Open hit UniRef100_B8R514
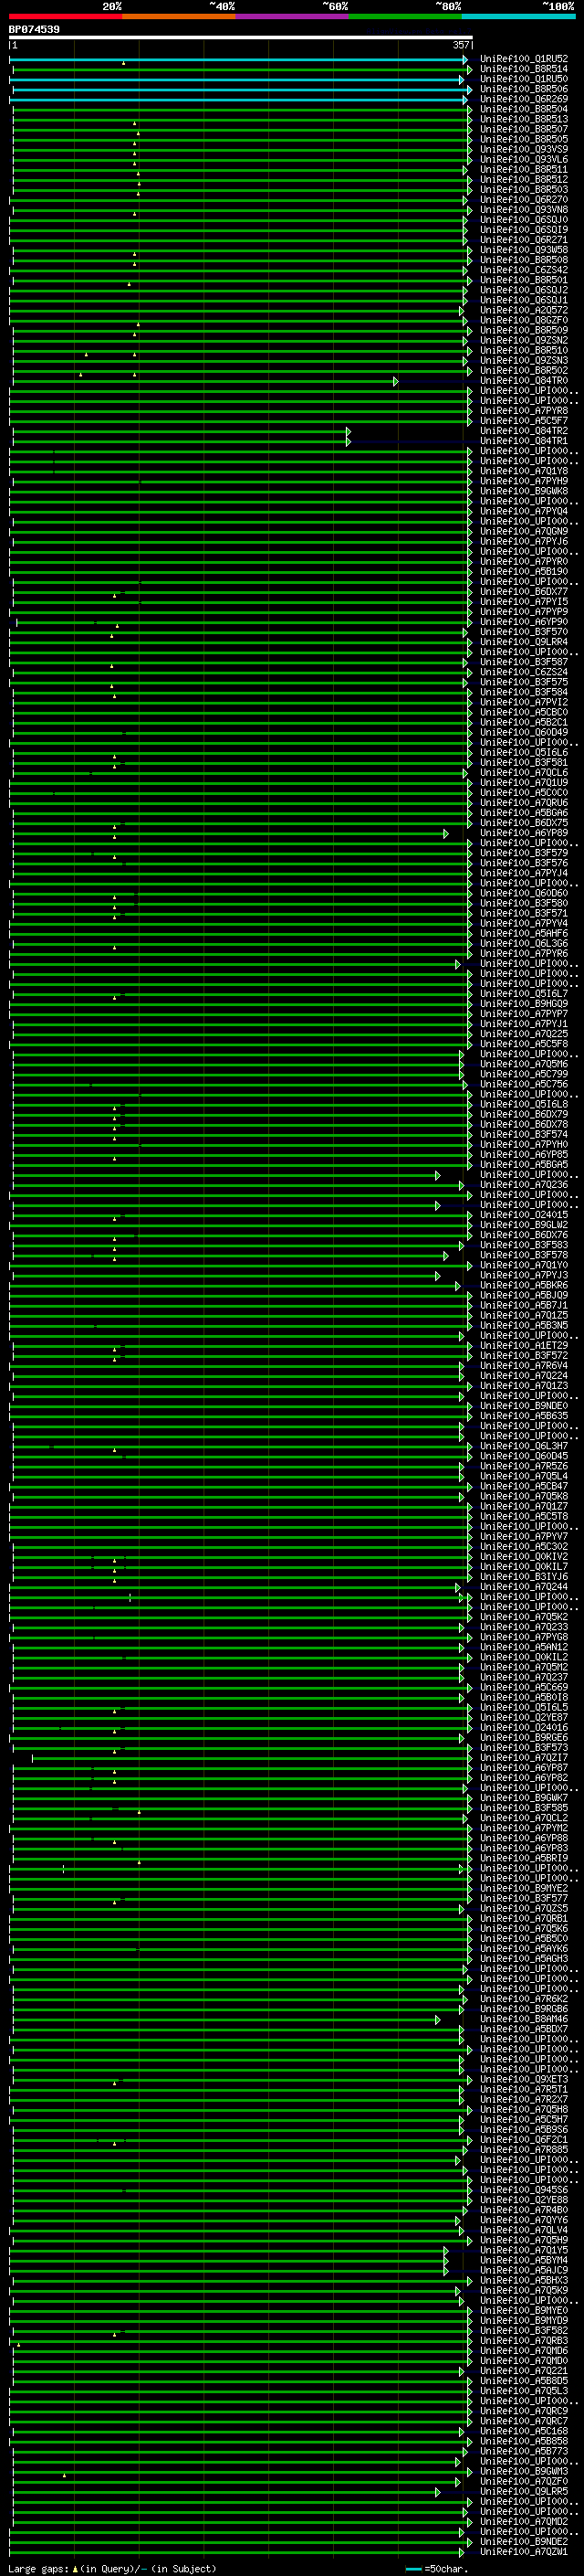The image size is (584, 2576). pyautogui.click(x=524, y=69)
